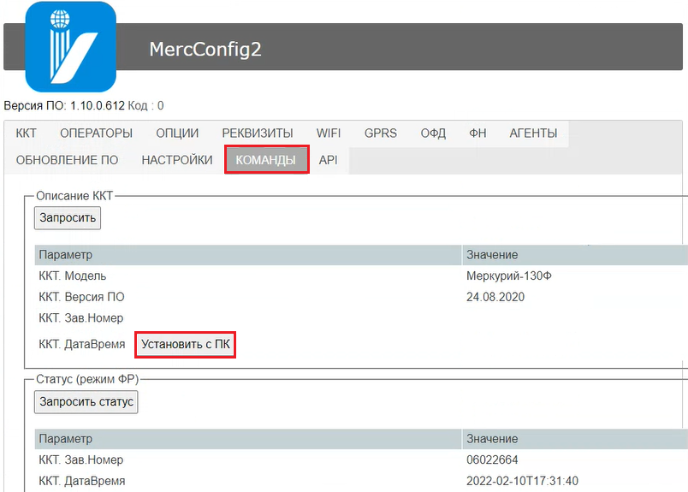
Task: Open the ОПЦИИ tab
Action: [177, 133]
